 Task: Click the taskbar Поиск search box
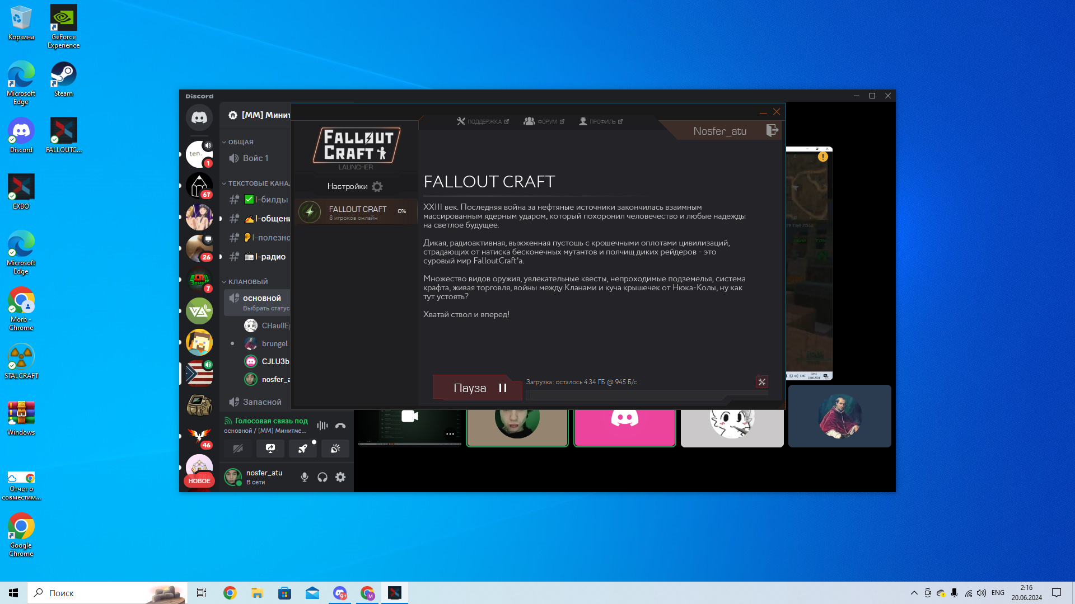(x=106, y=593)
